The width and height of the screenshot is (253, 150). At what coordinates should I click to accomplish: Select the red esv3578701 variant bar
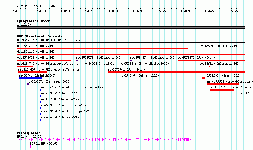point(176,72)
